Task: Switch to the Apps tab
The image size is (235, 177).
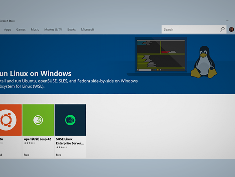Action: (x=8, y=30)
